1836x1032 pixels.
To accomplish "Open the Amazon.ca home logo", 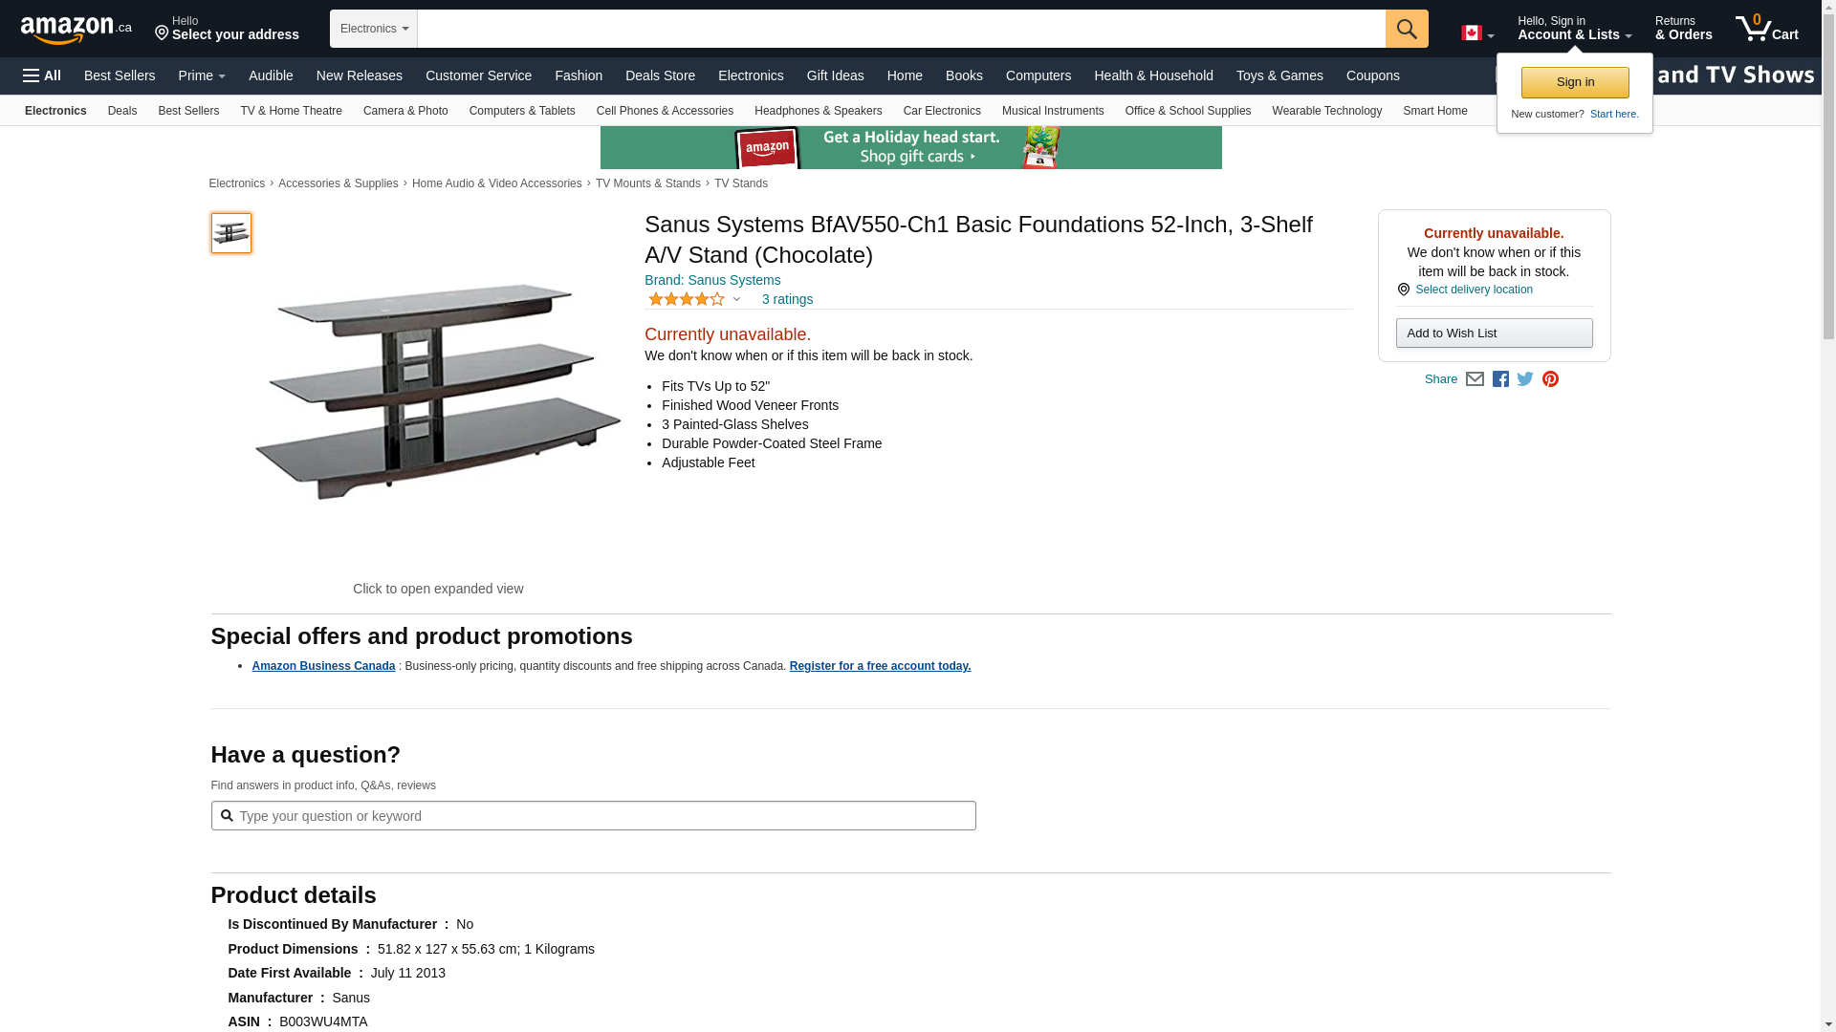I will 76,30.
